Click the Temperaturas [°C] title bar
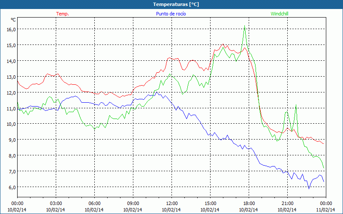Screen dimensions: 343x214 point(171,4)
